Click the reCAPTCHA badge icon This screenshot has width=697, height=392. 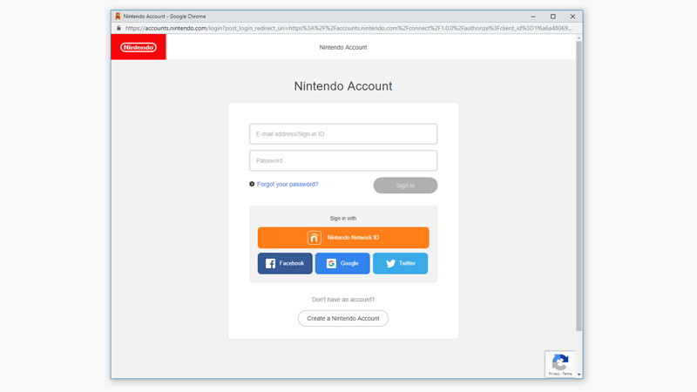pos(560,362)
